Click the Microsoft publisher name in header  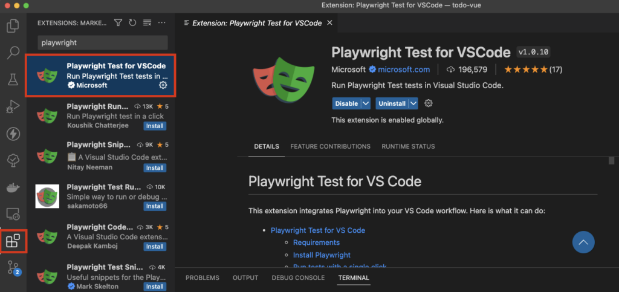pyautogui.click(x=349, y=70)
